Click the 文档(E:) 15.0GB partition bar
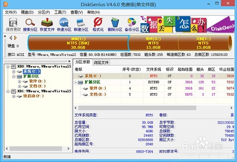Screen dimensions: 237x162 (203, 43)
